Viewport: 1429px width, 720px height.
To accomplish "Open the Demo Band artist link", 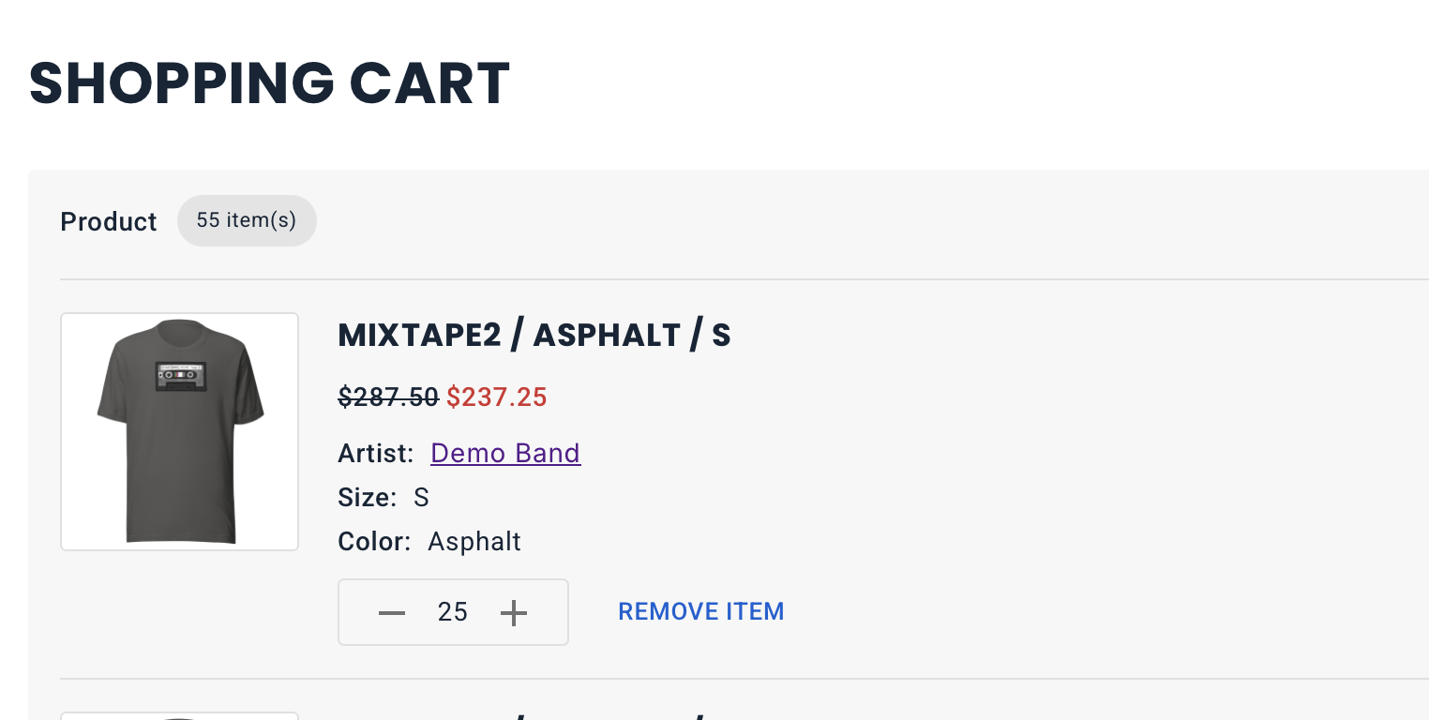I will pyautogui.click(x=505, y=453).
